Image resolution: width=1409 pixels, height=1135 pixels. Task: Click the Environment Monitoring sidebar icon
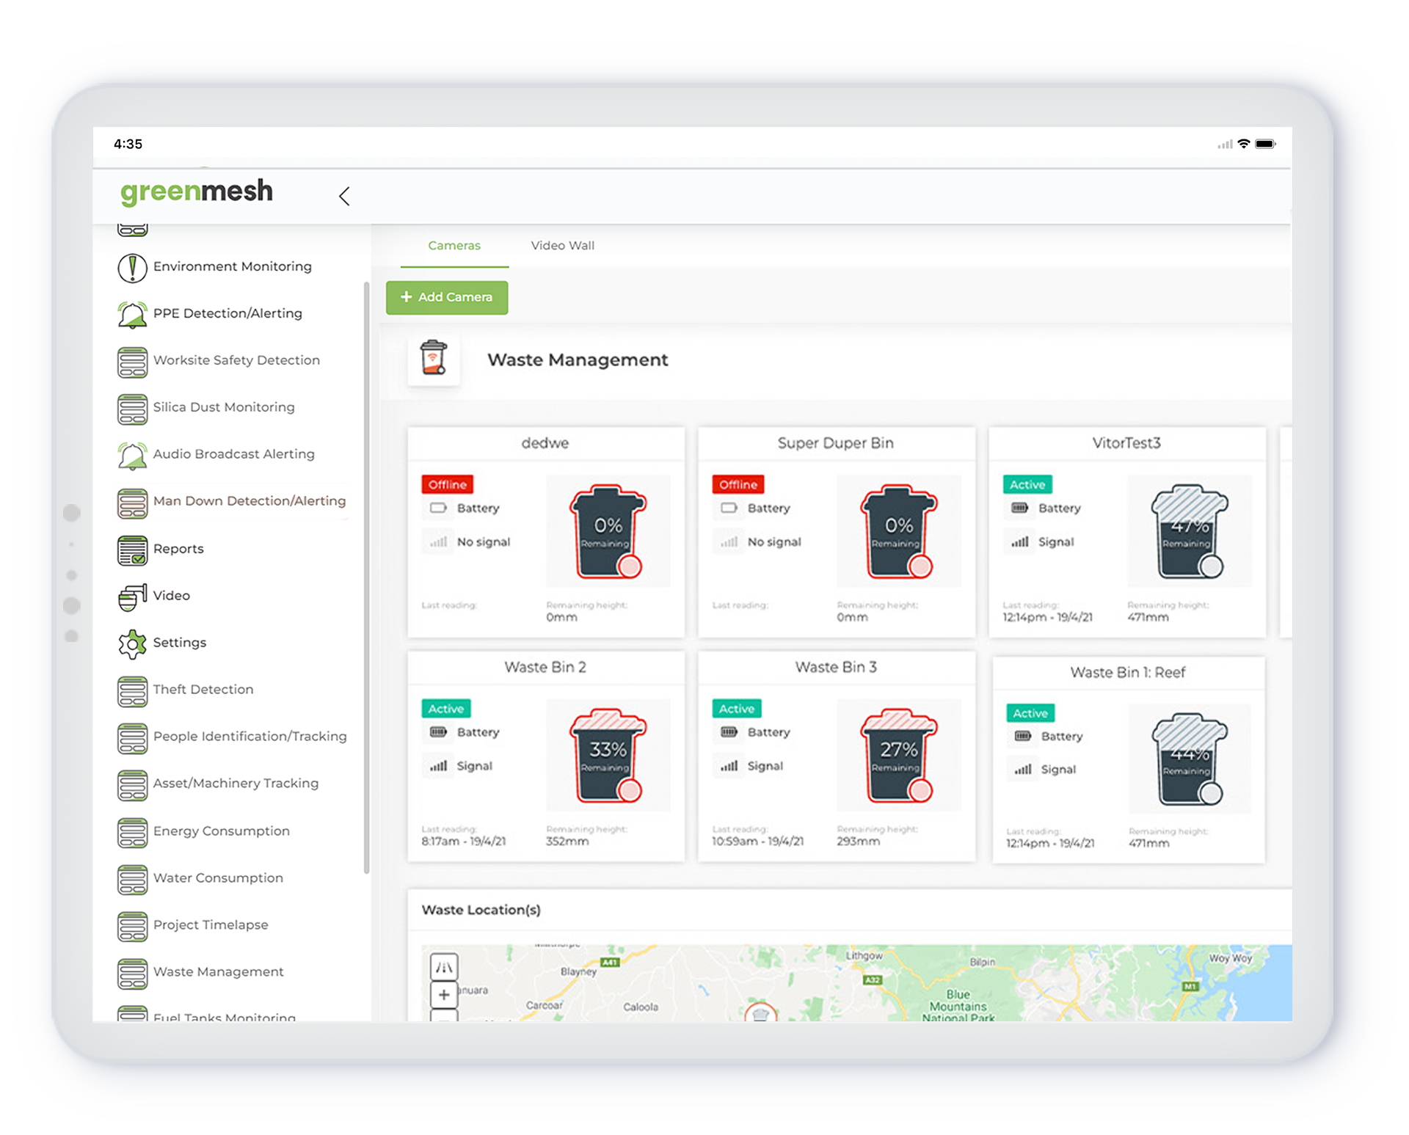(132, 268)
